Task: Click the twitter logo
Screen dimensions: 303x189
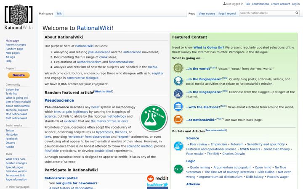Action: click(x=157, y=184)
